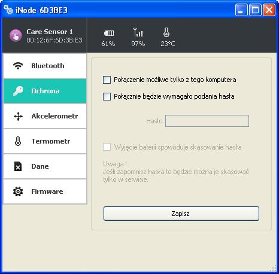The image size is (279, 274).
Task: Click the signal strength antenna icon
Action: 138,32
